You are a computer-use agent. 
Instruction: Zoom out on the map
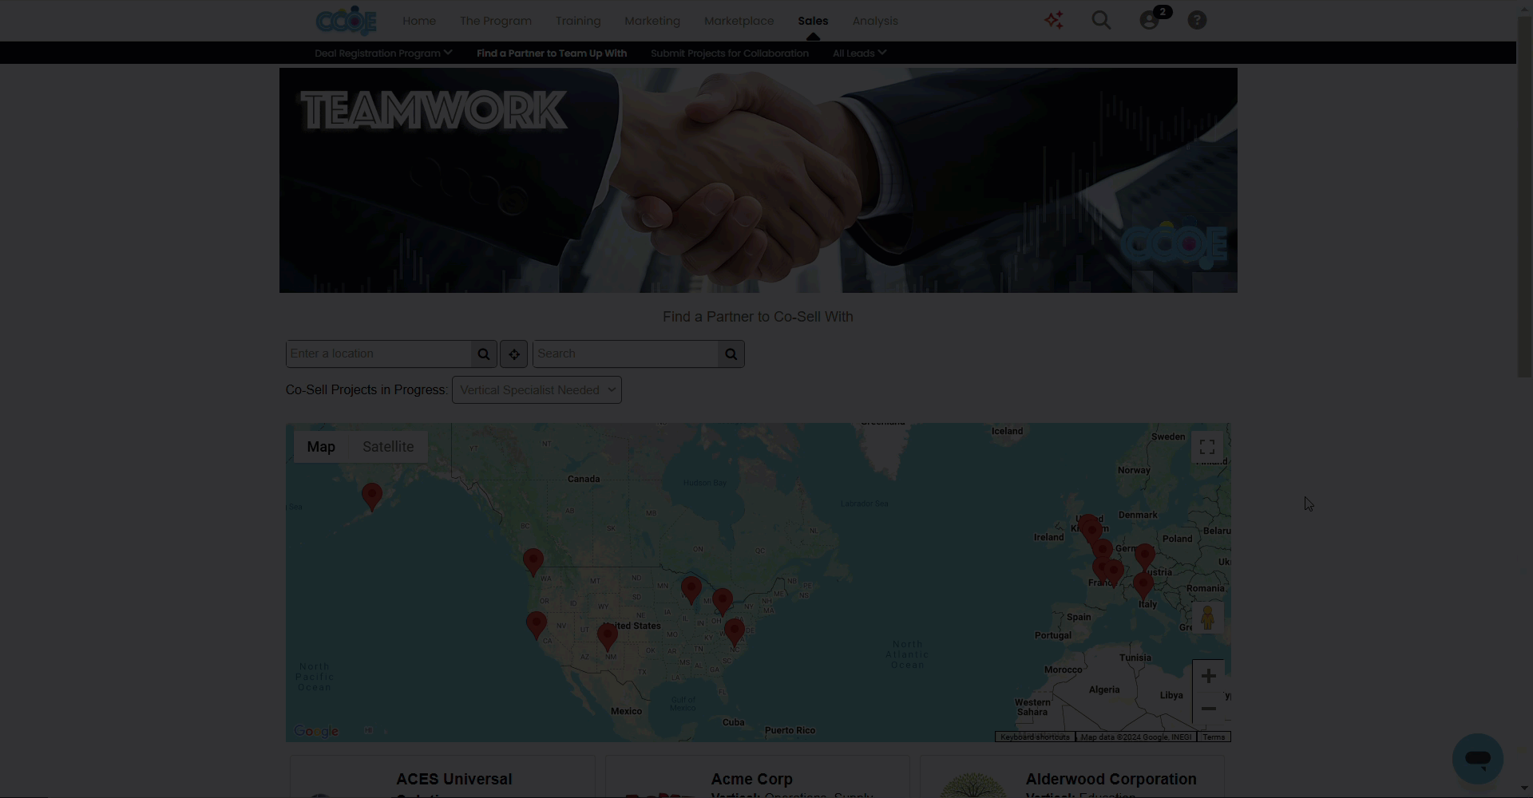click(x=1208, y=709)
